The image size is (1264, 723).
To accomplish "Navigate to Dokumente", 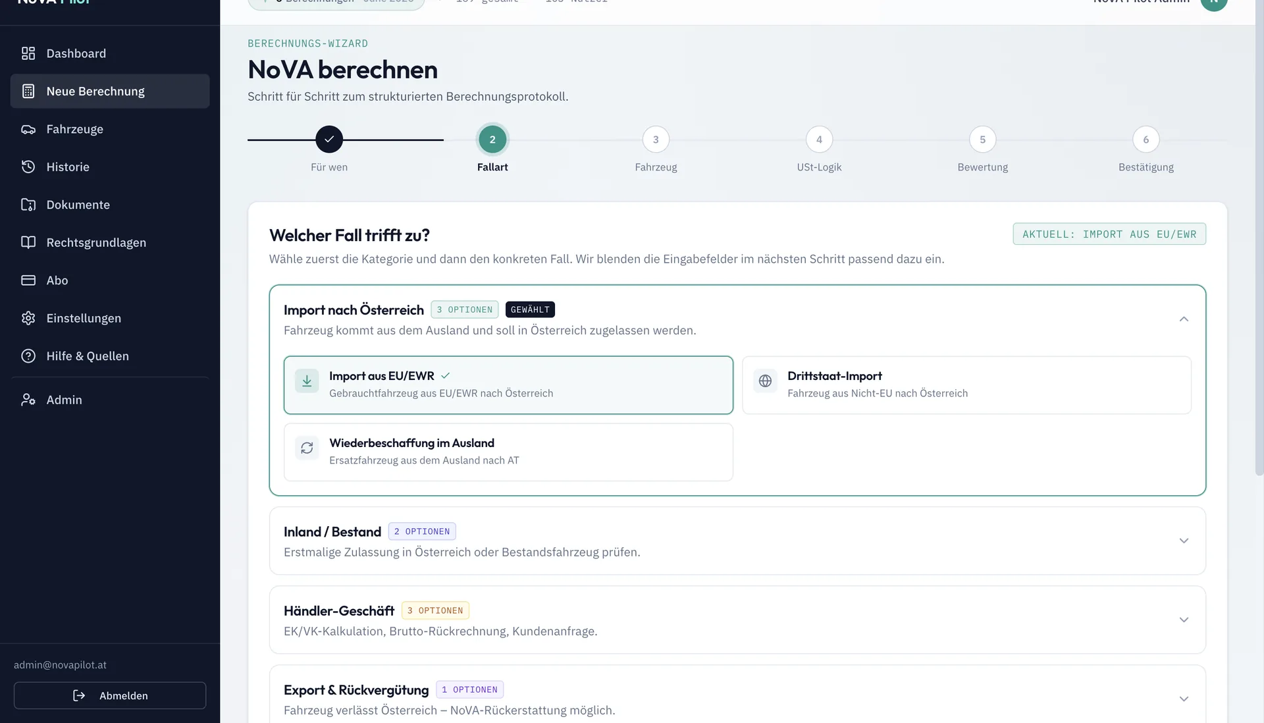I will pos(110,205).
